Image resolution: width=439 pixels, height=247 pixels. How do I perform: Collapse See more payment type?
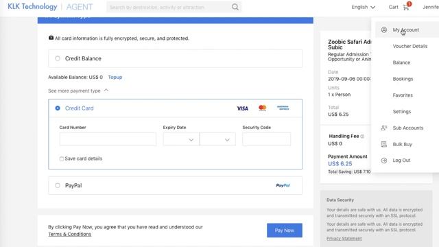tap(78, 91)
